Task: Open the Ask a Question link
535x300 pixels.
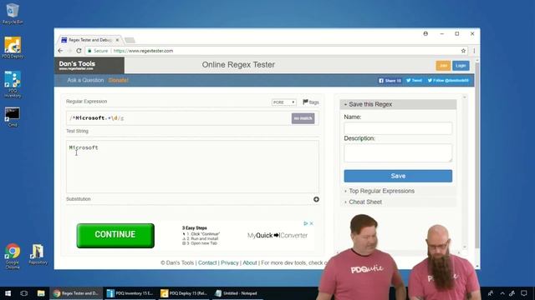Action: [x=85, y=80]
